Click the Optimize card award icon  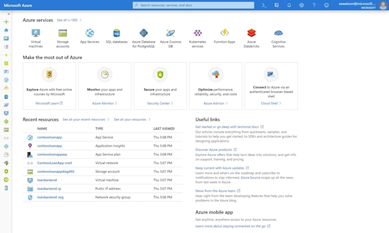coord(216,74)
